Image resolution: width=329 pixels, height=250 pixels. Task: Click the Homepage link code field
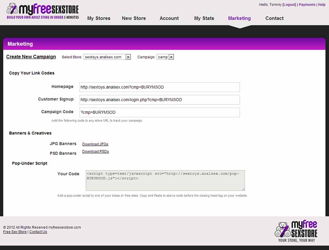(x=159, y=87)
